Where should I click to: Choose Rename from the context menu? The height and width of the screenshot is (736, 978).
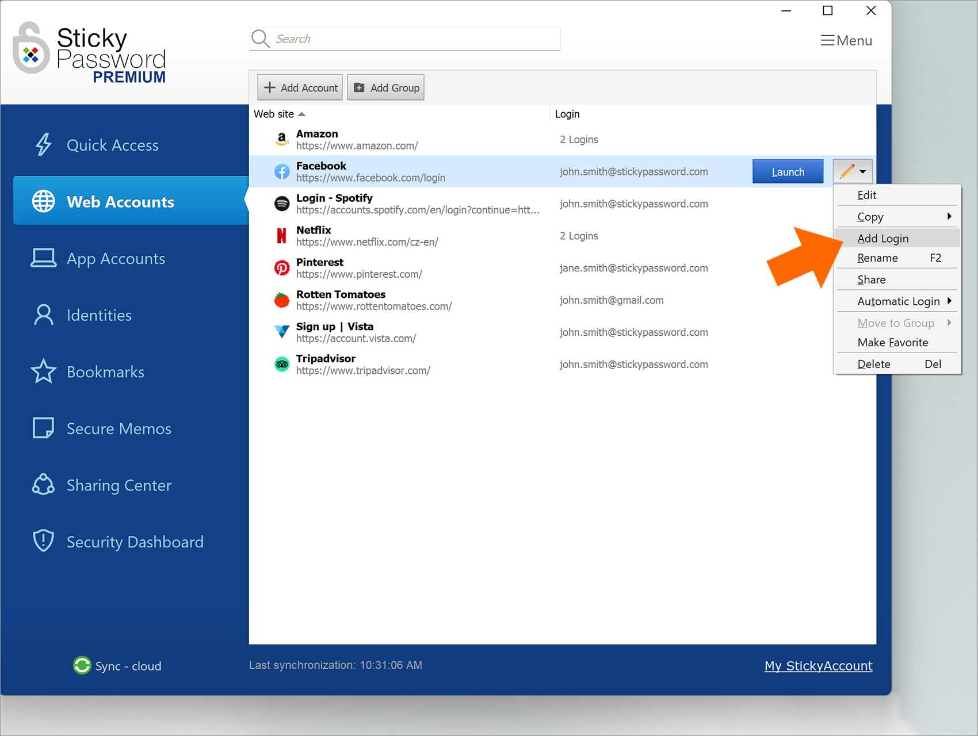pos(897,258)
